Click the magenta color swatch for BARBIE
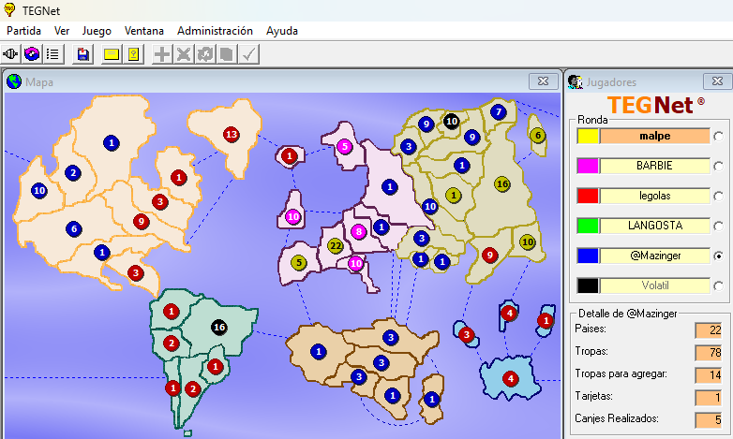The width and height of the screenshot is (733, 439). (588, 166)
